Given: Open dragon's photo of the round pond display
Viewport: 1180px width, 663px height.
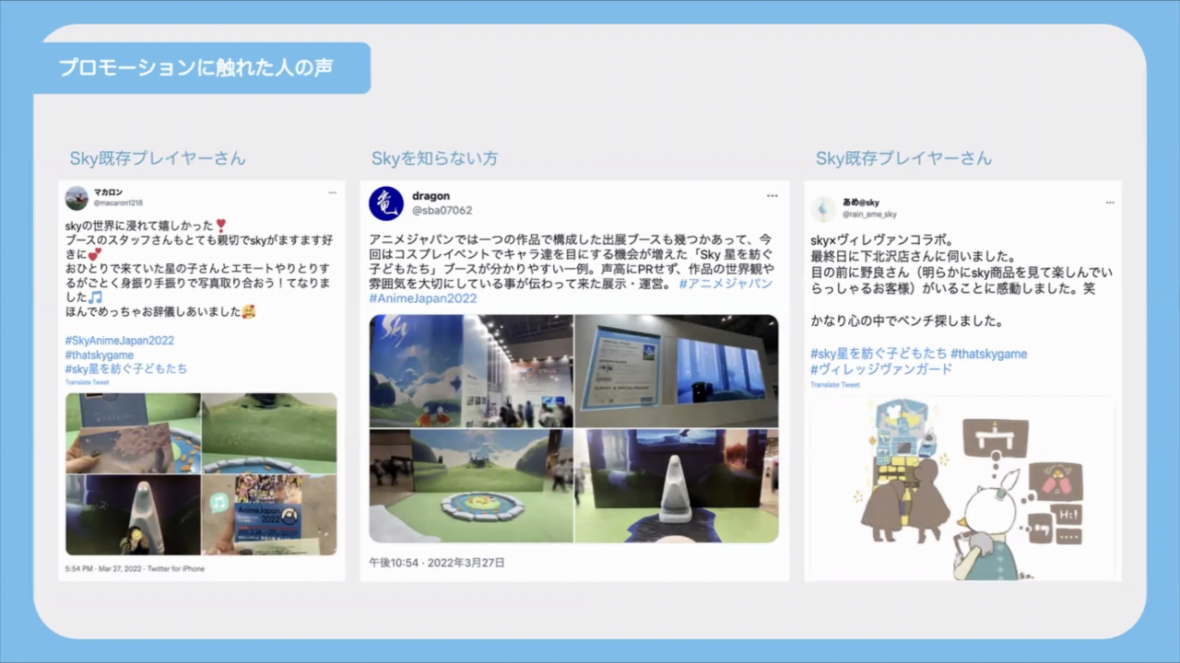Looking at the screenshot, I should click(470, 485).
